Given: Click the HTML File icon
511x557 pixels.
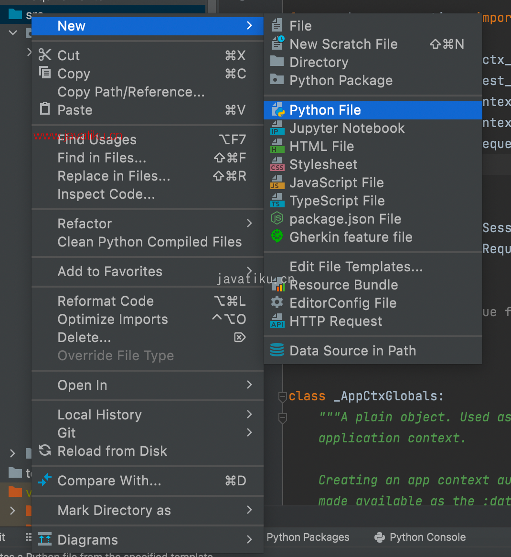Looking at the screenshot, I should point(277,146).
